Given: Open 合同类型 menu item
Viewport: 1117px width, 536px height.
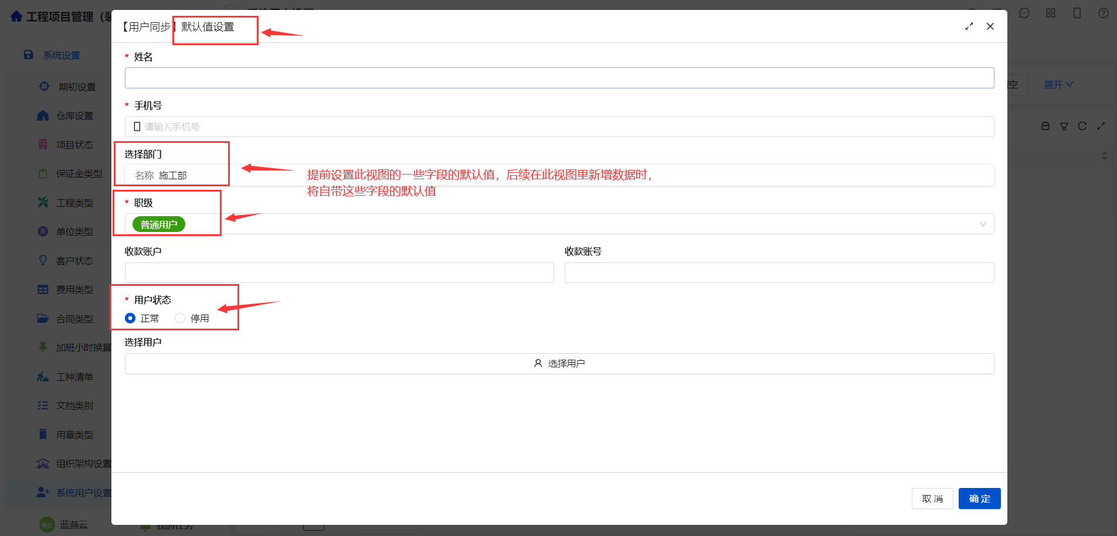Looking at the screenshot, I should click(74, 319).
